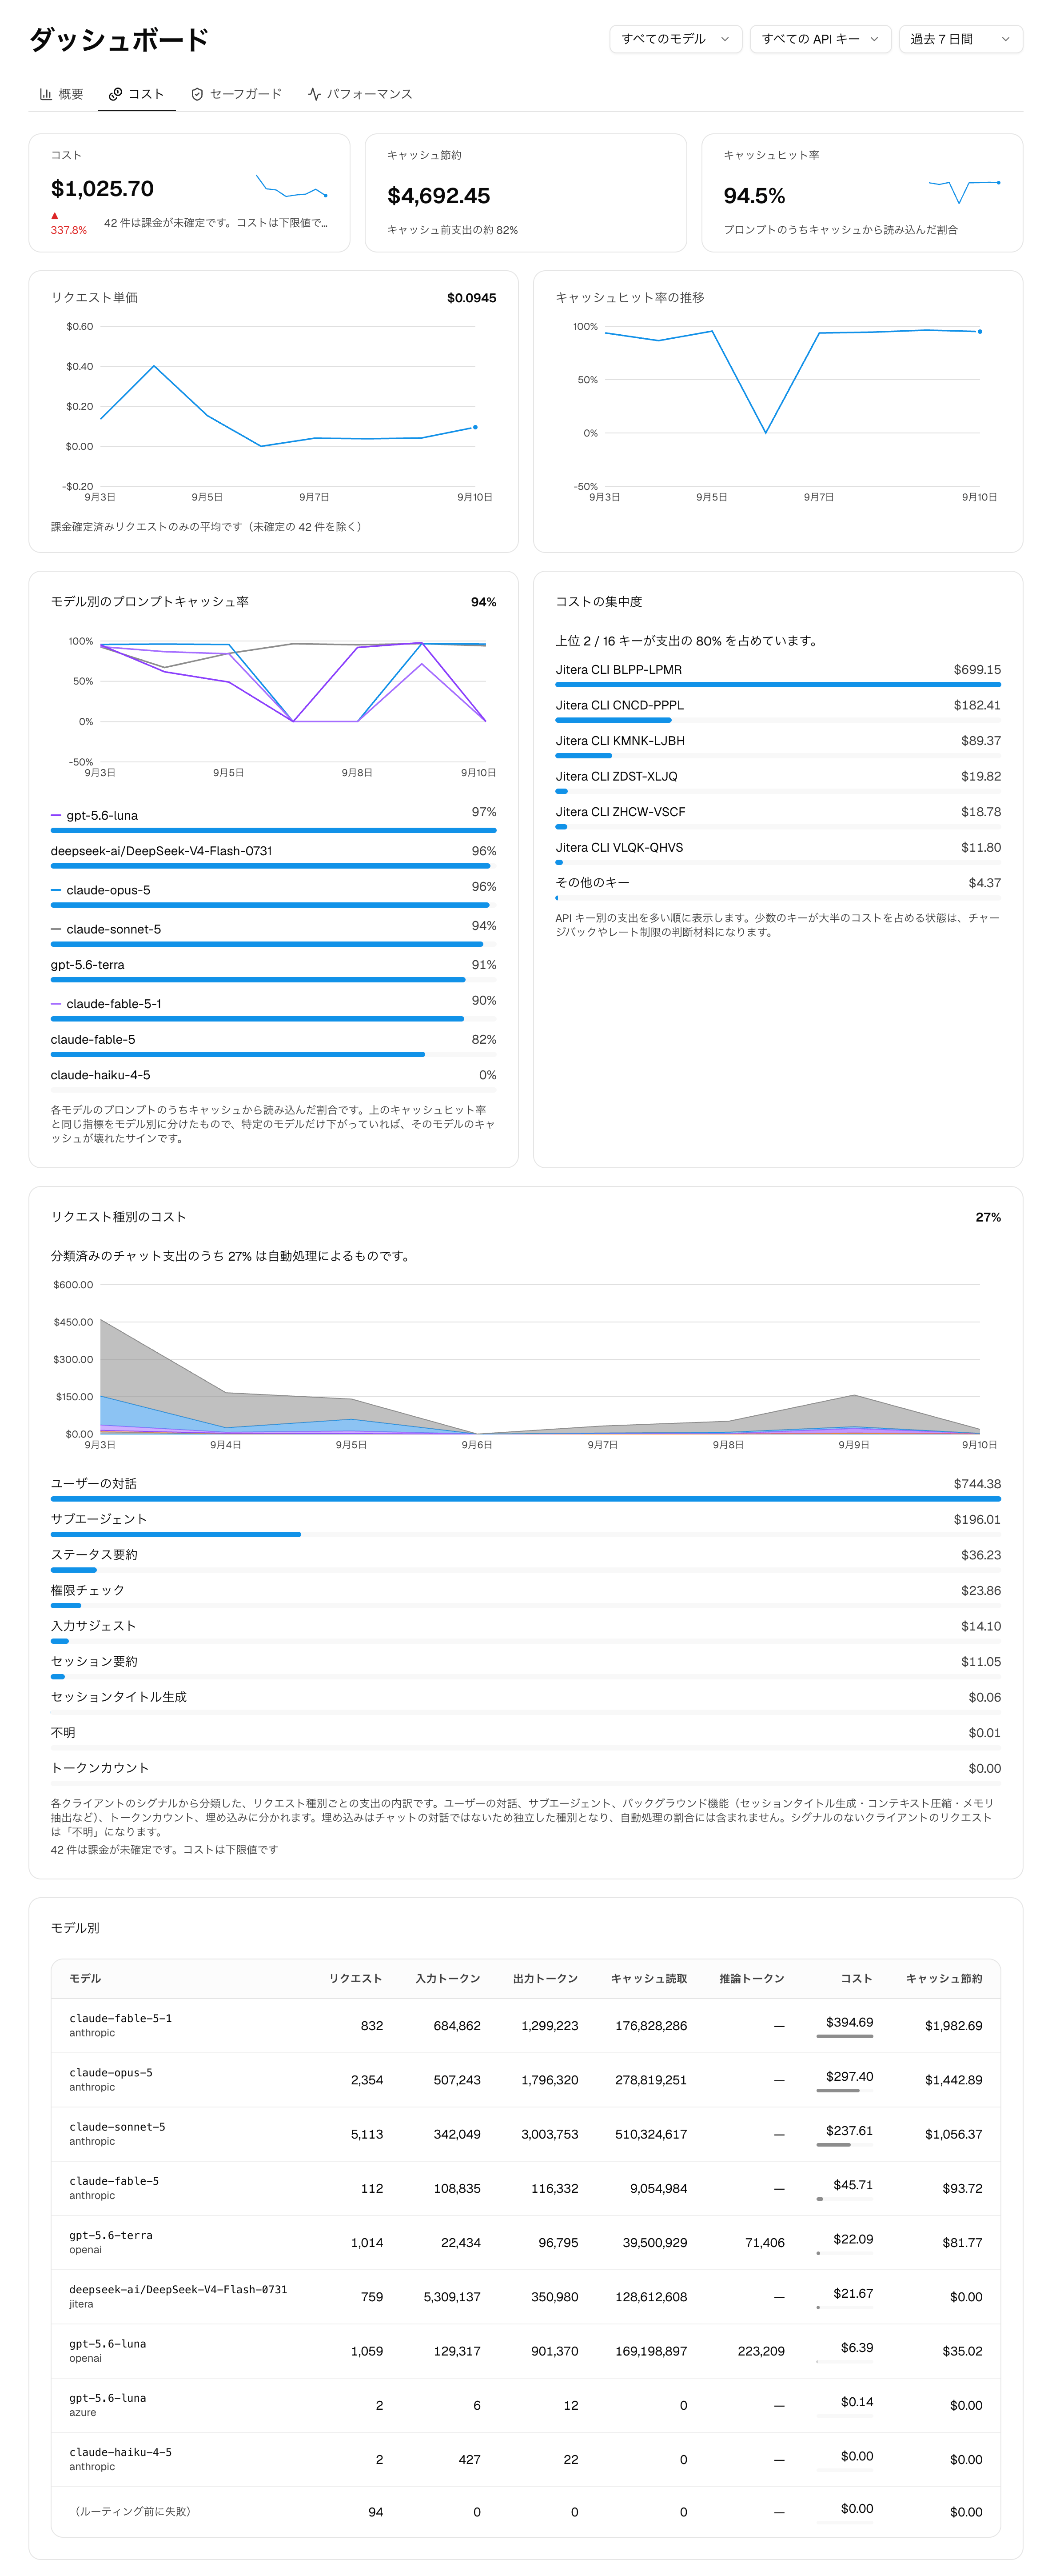Open the 過去 7 日間 date range dropdown
Viewport: 1052px width, 2576px height.
pyautogui.click(x=960, y=39)
